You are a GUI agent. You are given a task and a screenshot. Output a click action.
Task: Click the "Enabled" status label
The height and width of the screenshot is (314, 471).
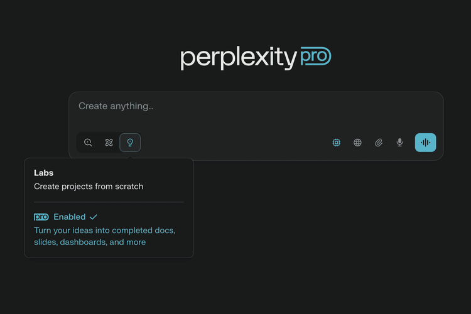tap(69, 217)
